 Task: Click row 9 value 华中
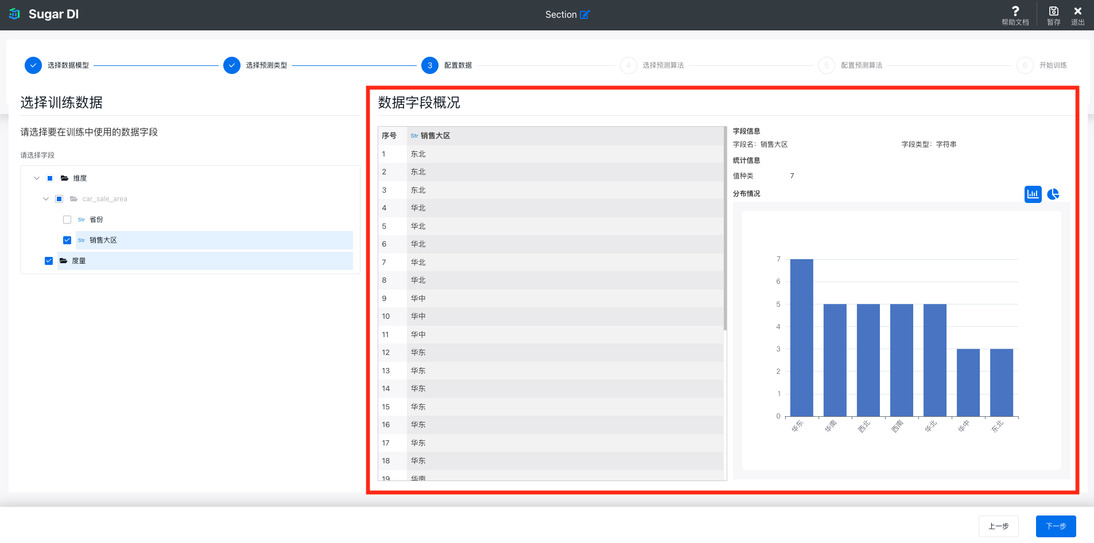point(418,299)
